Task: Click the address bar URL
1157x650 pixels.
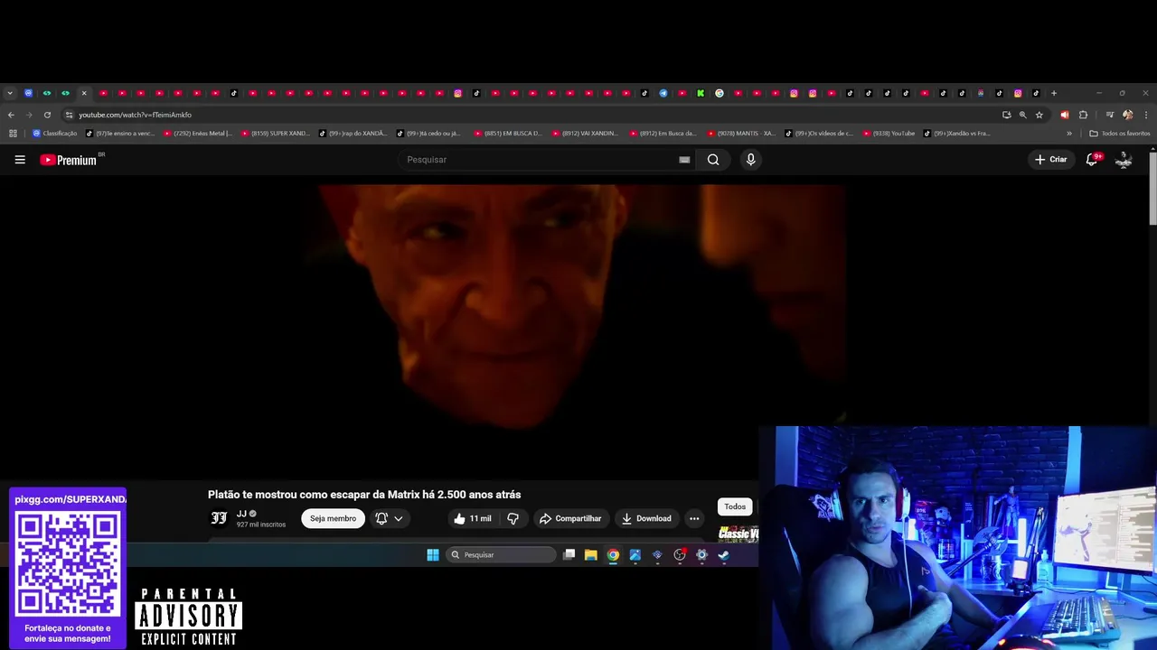Action: (135, 115)
